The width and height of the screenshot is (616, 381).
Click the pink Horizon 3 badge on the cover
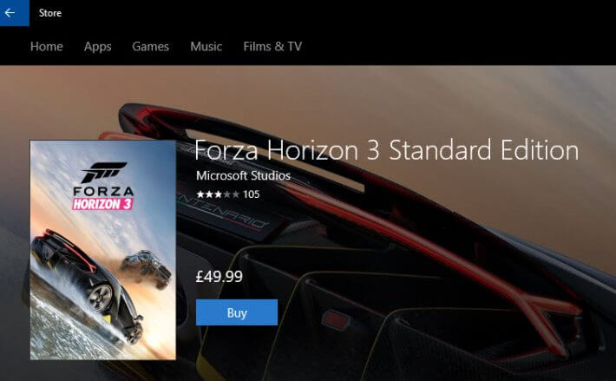[102, 204]
